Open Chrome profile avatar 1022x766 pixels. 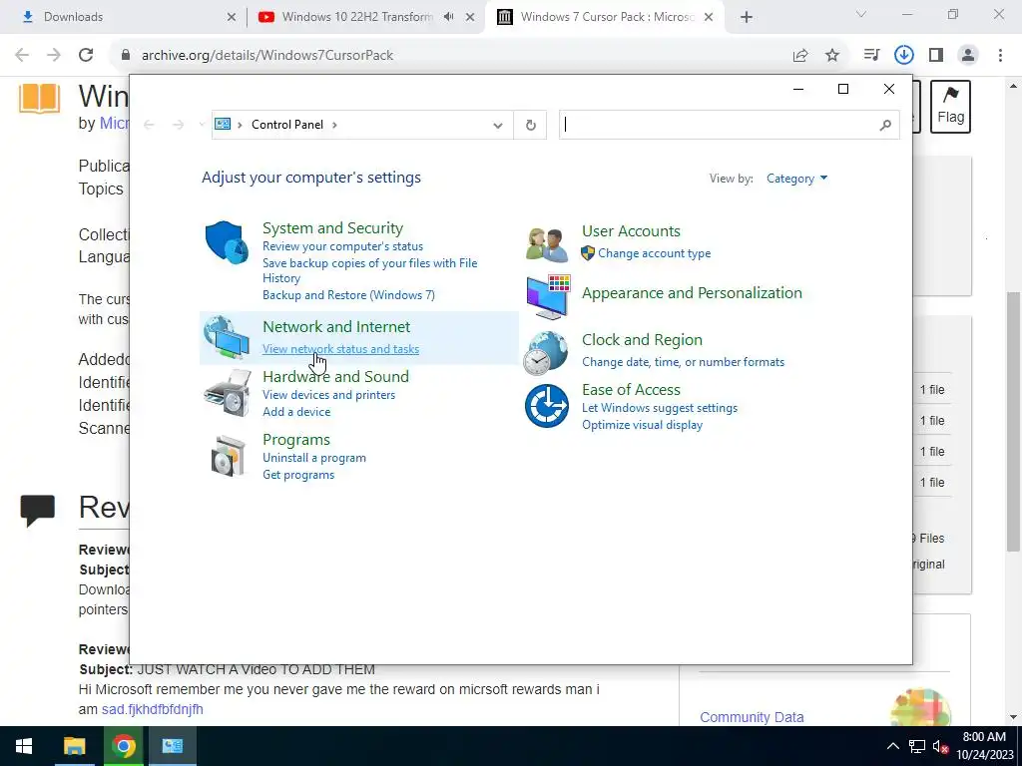pyautogui.click(x=968, y=56)
